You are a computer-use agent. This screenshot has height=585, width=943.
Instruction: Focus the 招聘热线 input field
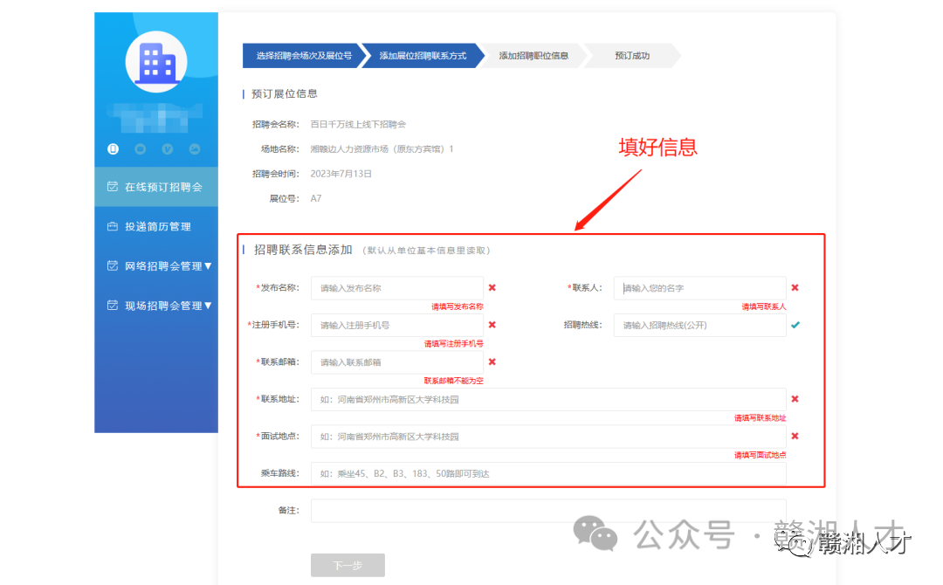pos(699,326)
